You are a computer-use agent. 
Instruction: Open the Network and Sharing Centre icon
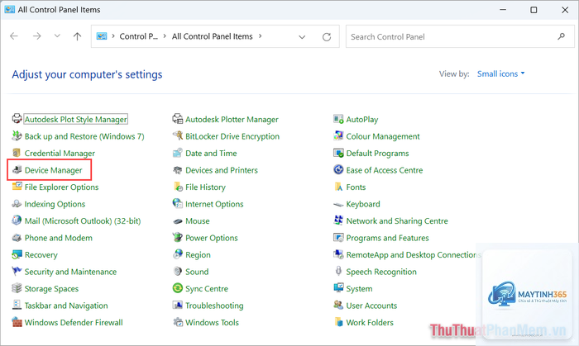pyautogui.click(x=338, y=220)
